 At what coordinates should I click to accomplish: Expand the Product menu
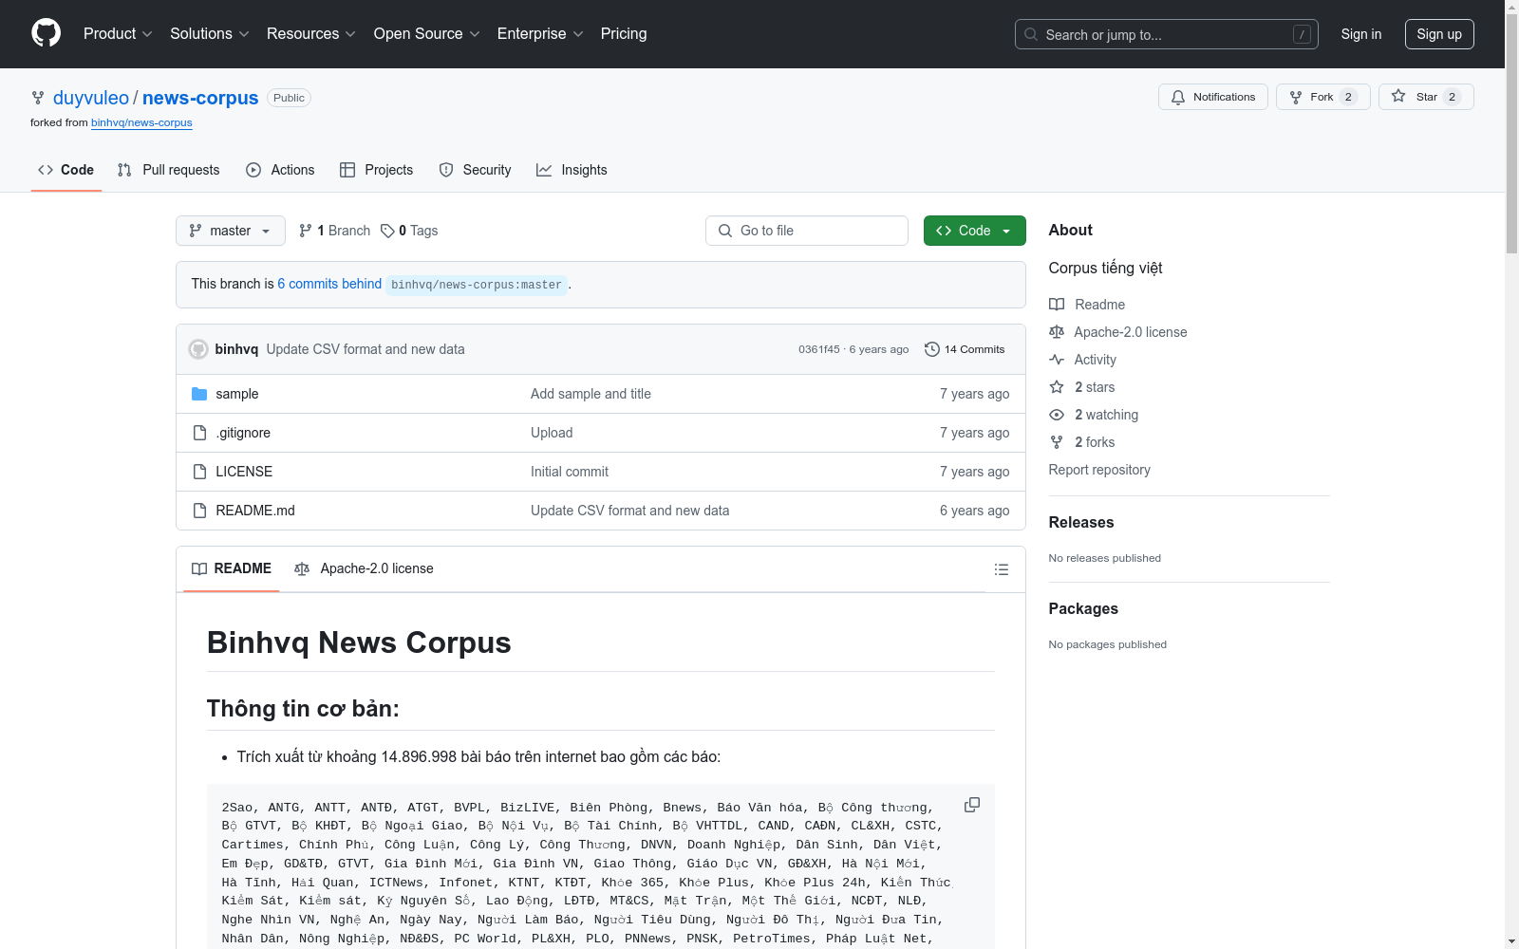pyautogui.click(x=118, y=34)
